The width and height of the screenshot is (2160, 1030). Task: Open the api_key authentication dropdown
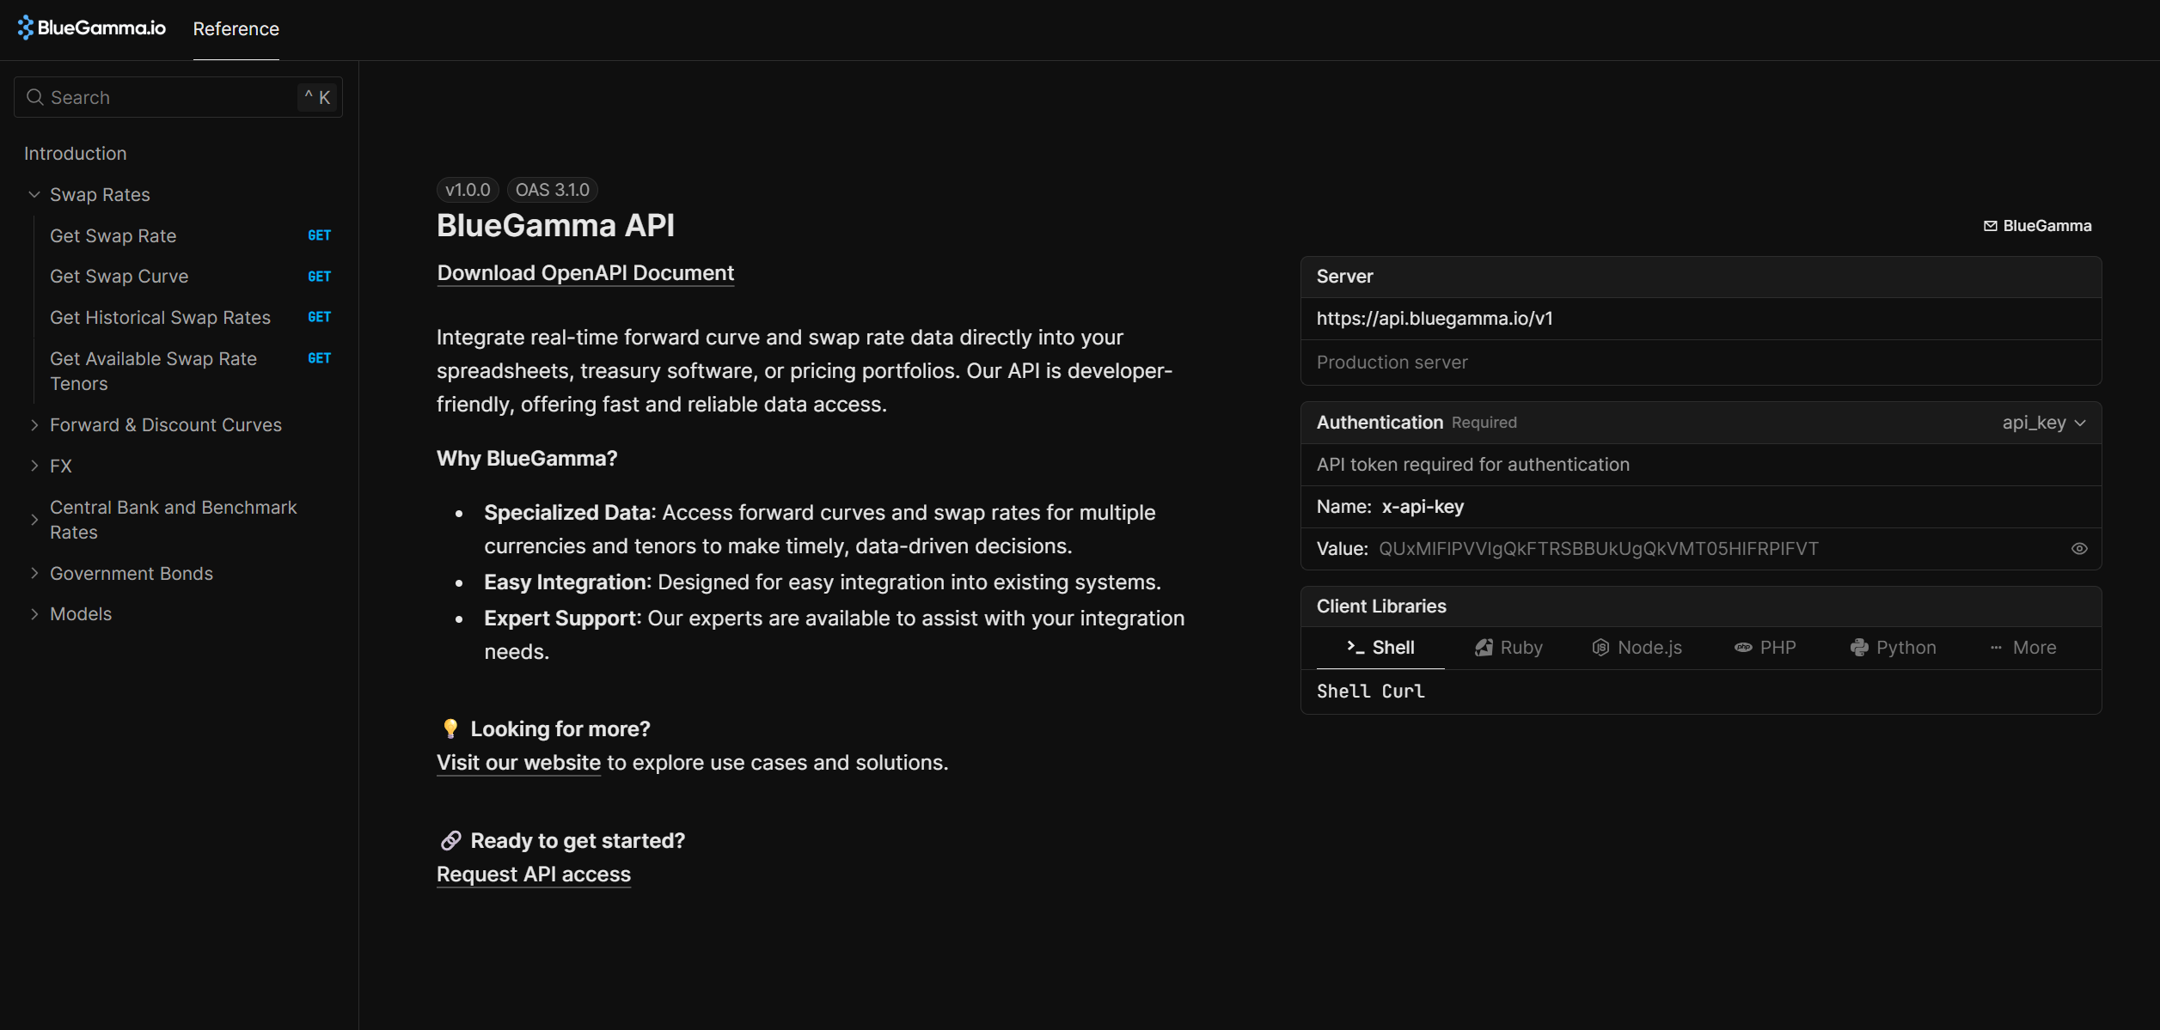pyautogui.click(x=2044, y=423)
